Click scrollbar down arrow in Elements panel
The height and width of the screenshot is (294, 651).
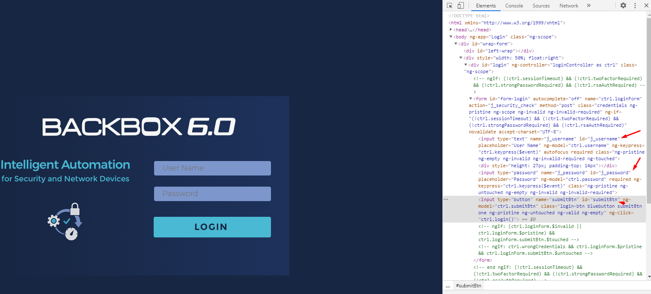649,277
